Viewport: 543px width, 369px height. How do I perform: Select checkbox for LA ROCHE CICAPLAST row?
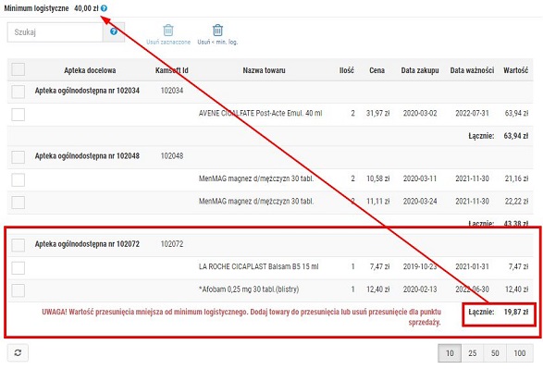tap(18, 268)
